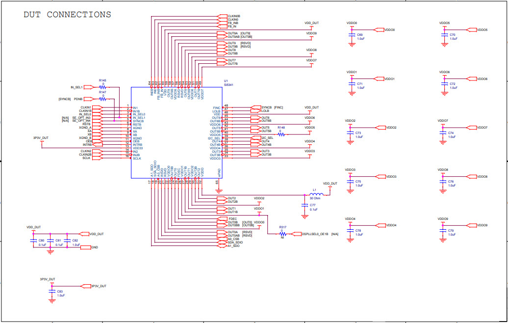Select the SYNCB [FINC] net flag
This screenshot has width=508, height=323.
click(x=258, y=107)
